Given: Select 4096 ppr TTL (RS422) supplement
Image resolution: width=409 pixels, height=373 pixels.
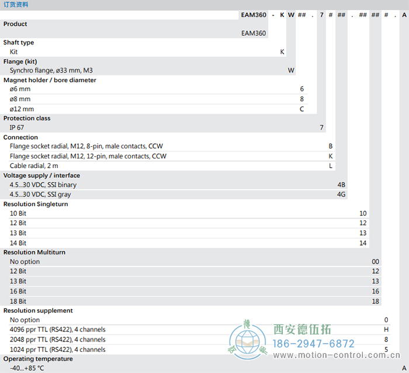Looking at the screenshot, I should tap(57, 330).
